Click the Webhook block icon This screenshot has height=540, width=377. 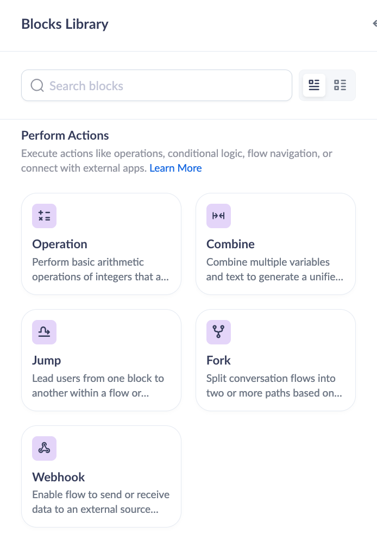44,448
